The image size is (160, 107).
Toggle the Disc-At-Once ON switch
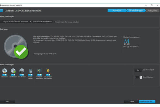[x=22, y=75]
